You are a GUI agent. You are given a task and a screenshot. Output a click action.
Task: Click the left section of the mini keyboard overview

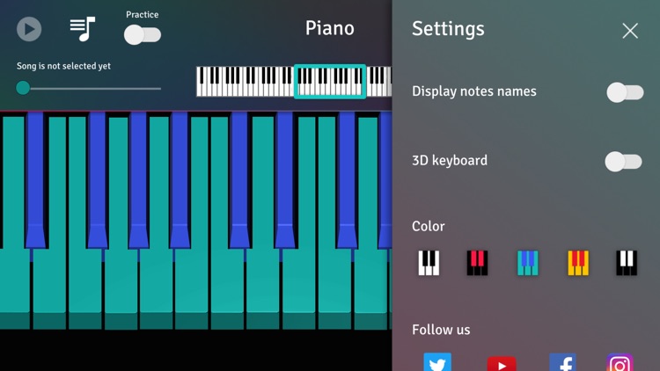[245, 82]
